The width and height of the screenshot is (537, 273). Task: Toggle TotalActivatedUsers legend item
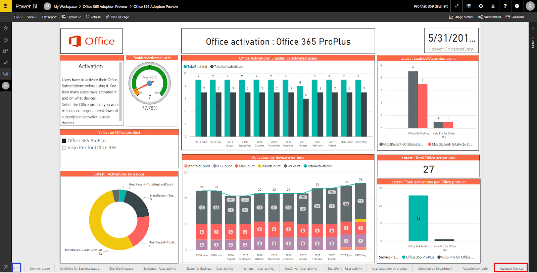pyautogui.click(x=227, y=67)
